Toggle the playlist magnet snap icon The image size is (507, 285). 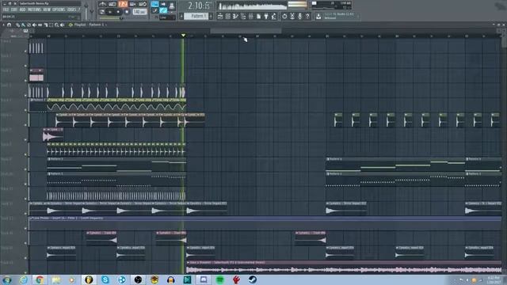[9, 25]
